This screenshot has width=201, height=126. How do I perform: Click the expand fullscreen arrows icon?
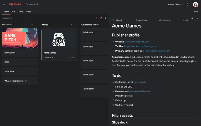(101, 18)
